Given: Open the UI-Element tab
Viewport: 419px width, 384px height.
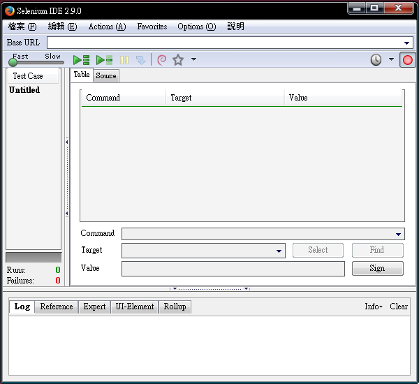Looking at the screenshot, I should [x=134, y=307].
